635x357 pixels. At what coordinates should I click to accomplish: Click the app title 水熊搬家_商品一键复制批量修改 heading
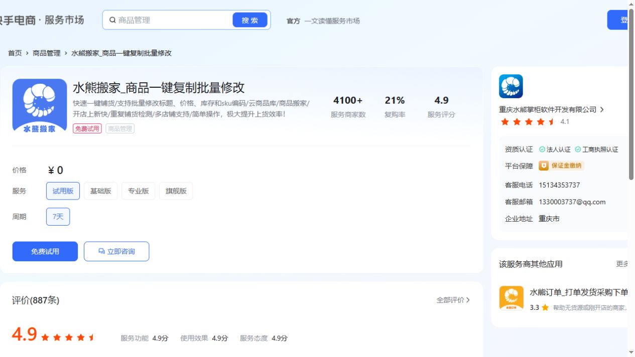click(159, 87)
